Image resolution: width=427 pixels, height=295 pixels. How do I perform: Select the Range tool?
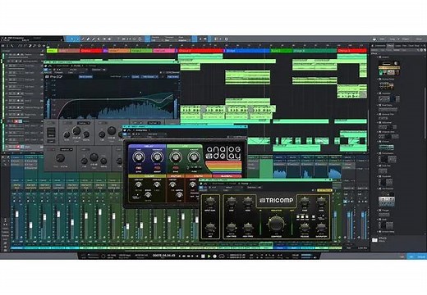[x=78, y=39]
